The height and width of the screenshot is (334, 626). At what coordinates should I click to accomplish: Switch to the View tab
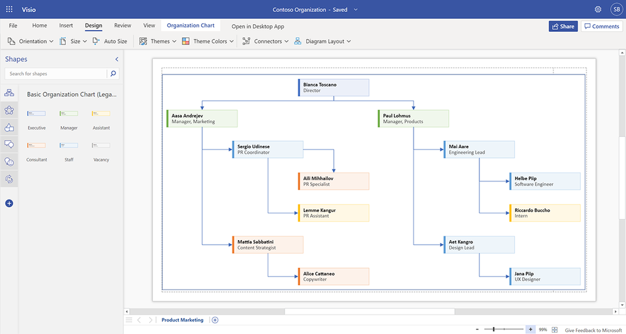pyautogui.click(x=149, y=26)
